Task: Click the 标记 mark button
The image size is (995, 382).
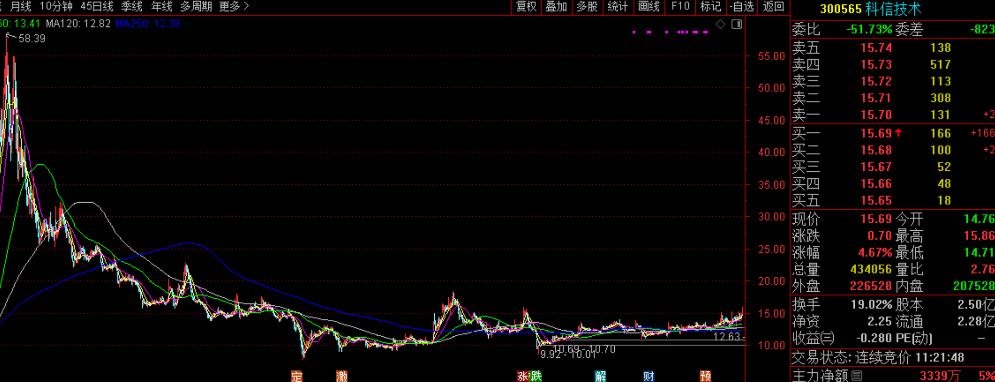Action: [x=711, y=7]
